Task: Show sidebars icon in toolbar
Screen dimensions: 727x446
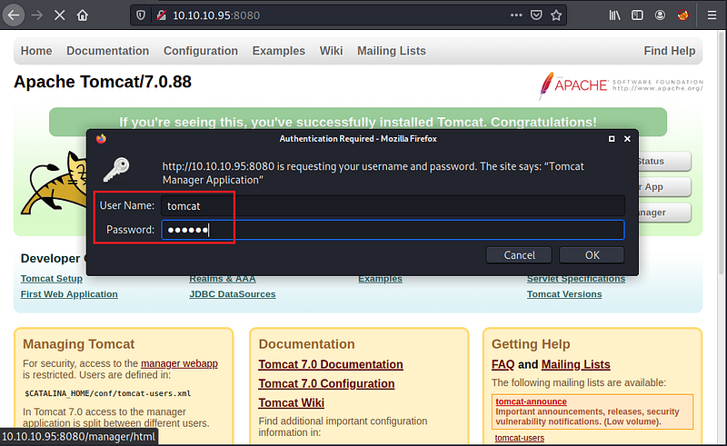Action: click(x=638, y=15)
